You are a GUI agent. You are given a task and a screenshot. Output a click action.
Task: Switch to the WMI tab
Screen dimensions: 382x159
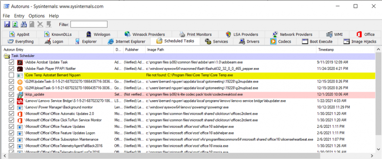click(335, 35)
